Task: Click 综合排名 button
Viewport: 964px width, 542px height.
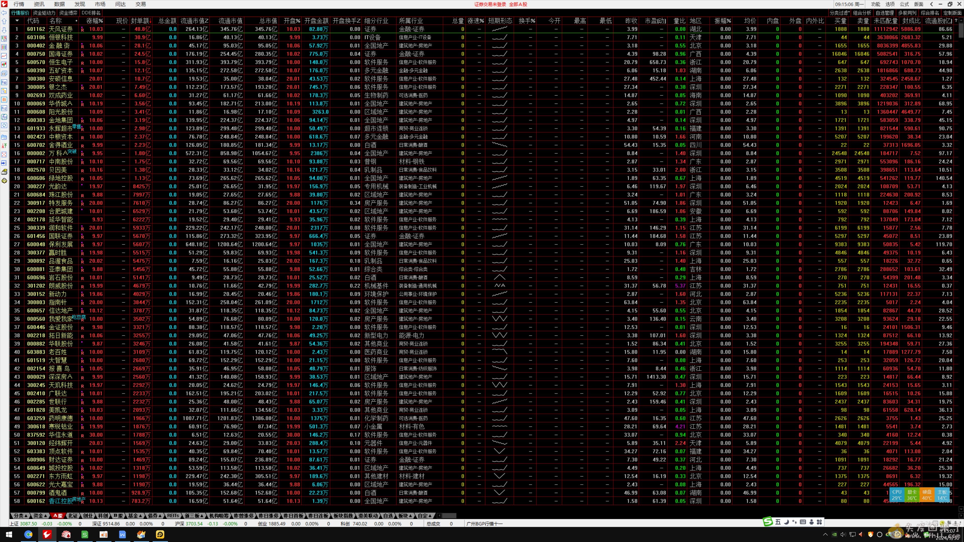Action: tap(930, 13)
